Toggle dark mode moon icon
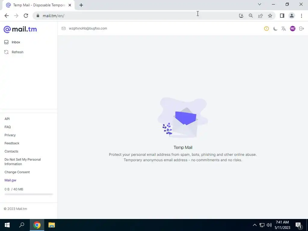The height and width of the screenshot is (231, 308). click(275, 29)
